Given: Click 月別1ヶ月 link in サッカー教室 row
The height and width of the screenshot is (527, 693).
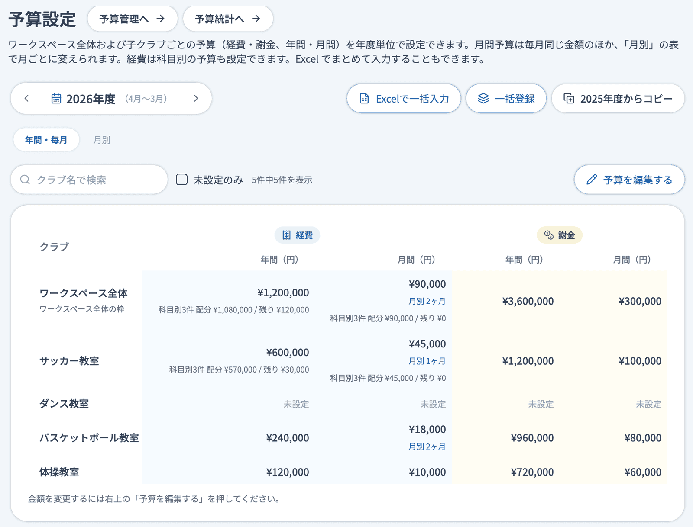Looking at the screenshot, I should point(427,361).
